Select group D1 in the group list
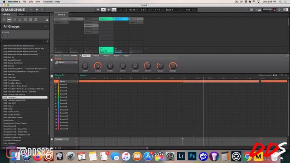This screenshot has height=163, width=290. 106,50
